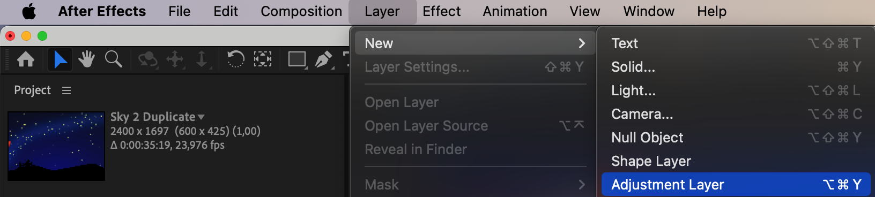Choose Null Object in the submenu
The width and height of the screenshot is (875, 197).
click(x=736, y=138)
